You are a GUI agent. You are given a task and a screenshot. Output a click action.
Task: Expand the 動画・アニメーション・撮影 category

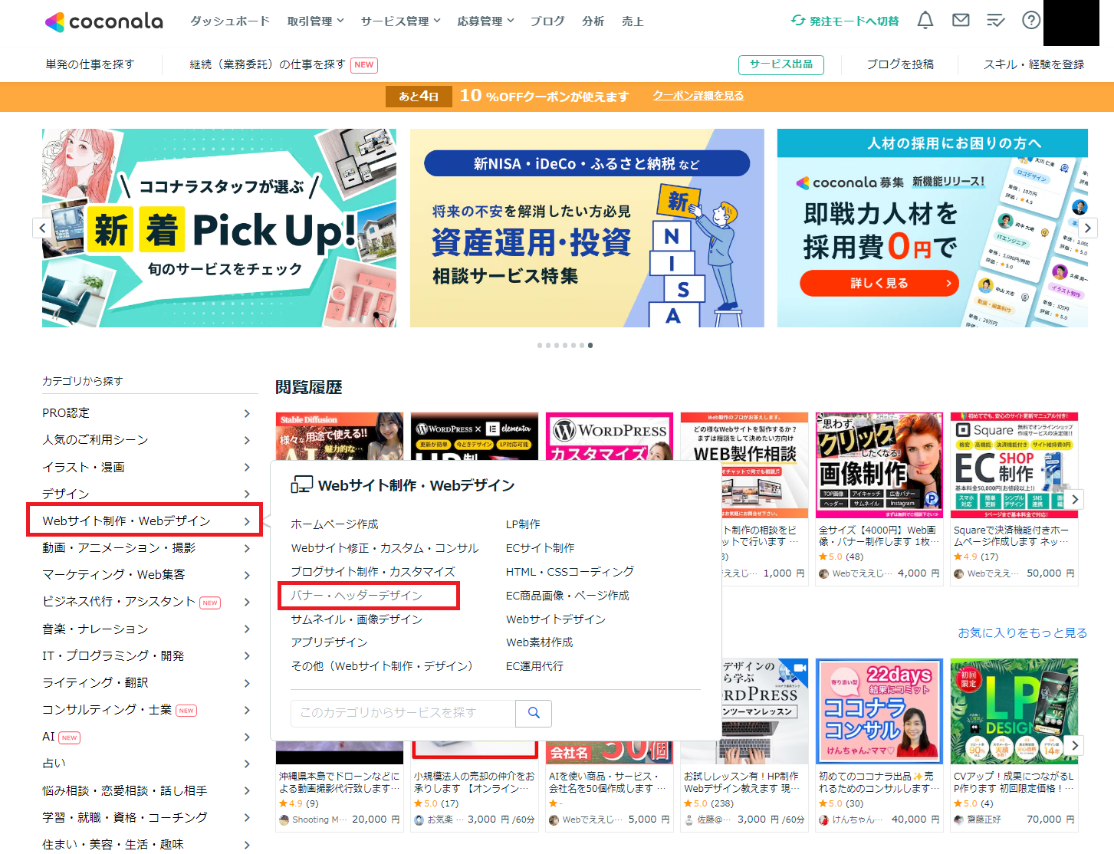pos(146,548)
